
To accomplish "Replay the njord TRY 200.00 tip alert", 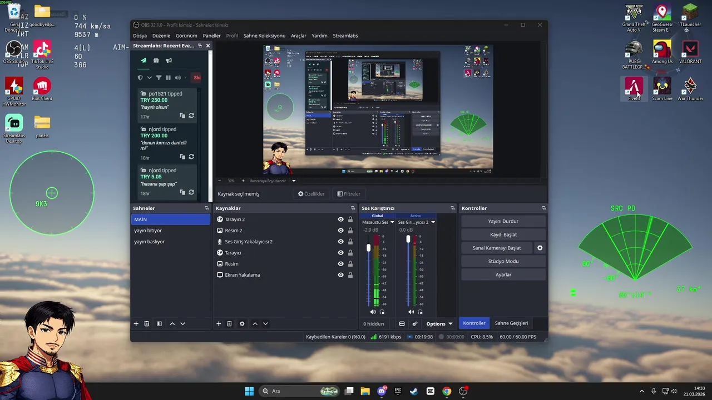I will 191,157.
